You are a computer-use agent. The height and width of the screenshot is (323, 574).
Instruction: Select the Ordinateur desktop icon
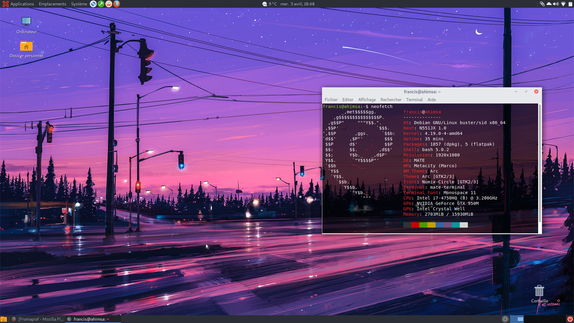26,25
